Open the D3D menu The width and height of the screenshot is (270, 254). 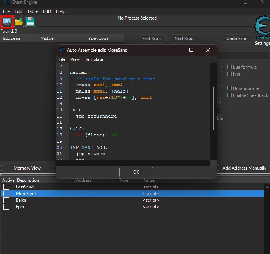click(47, 11)
